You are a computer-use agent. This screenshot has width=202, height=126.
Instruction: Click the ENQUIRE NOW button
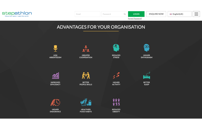[156, 14]
